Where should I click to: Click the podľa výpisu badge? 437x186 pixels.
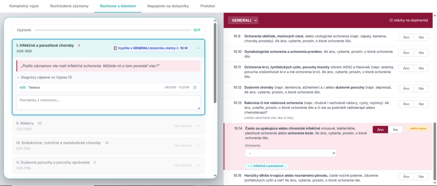coord(418,128)
